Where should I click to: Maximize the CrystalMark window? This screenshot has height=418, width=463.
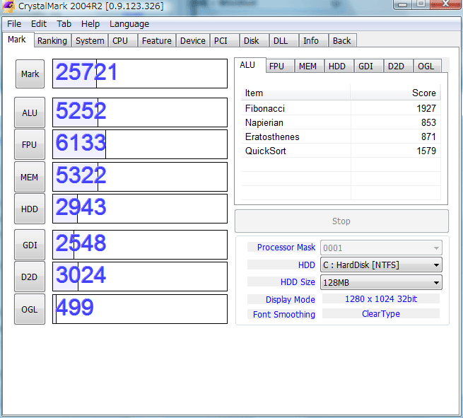click(421, 4)
